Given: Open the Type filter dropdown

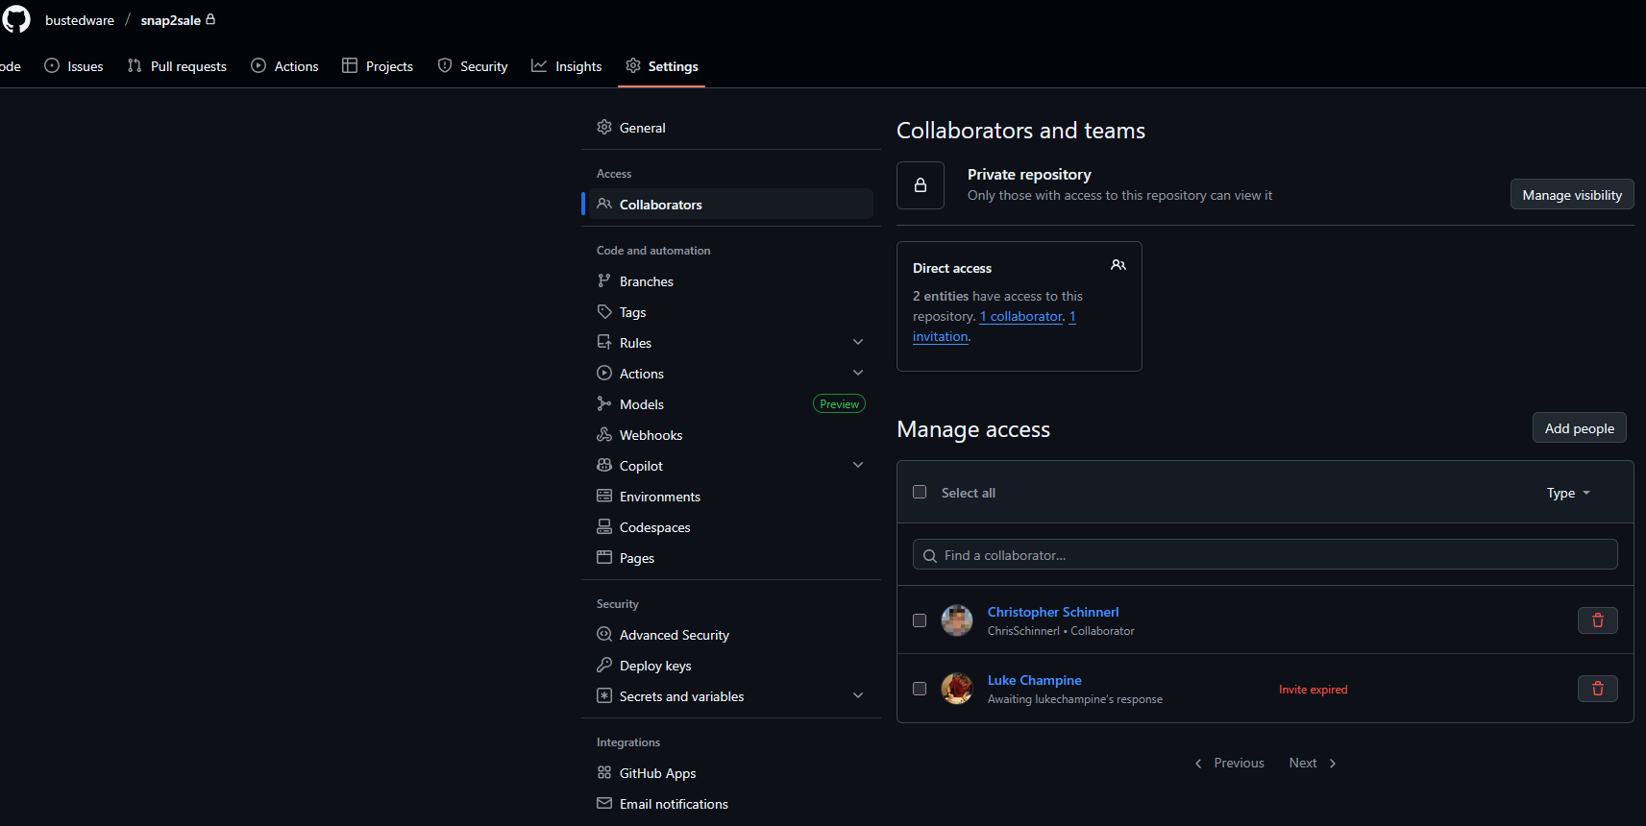Looking at the screenshot, I should (1567, 493).
